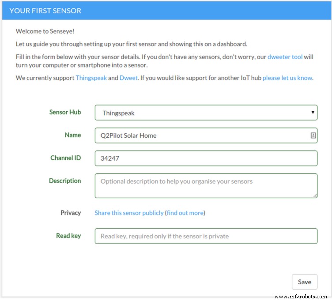Open the find out more privacy link
332x301 pixels.
pyautogui.click(x=185, y=213)
